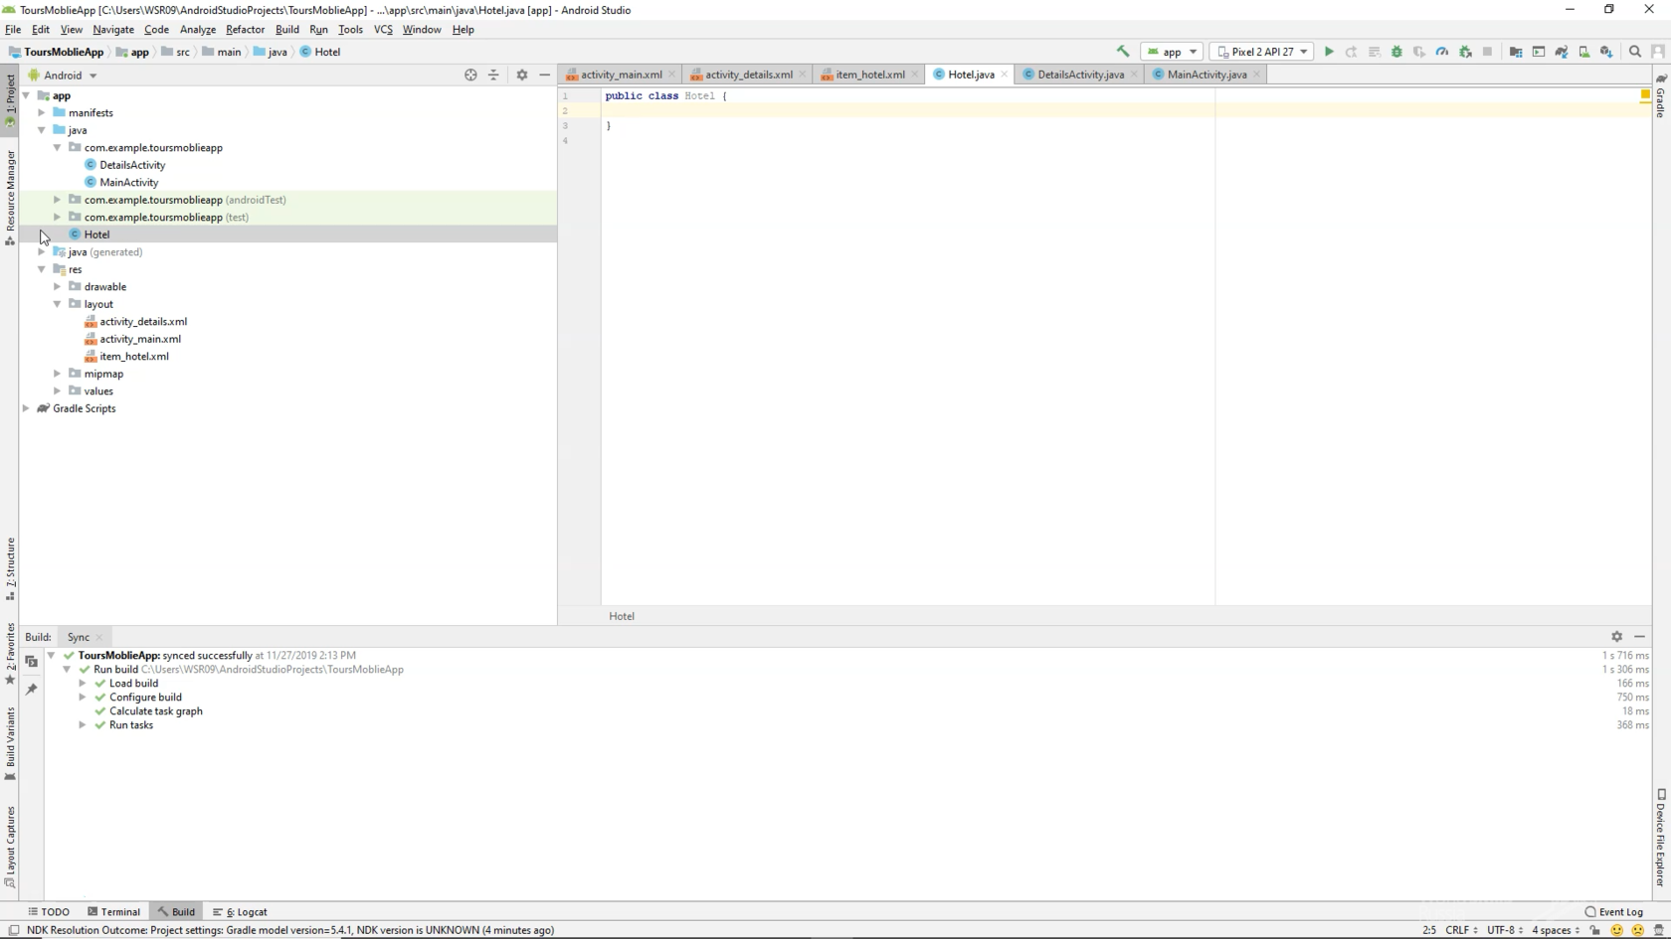Open the VCS menu
This screenshot has height=939, width=1671.
(383, 30)
